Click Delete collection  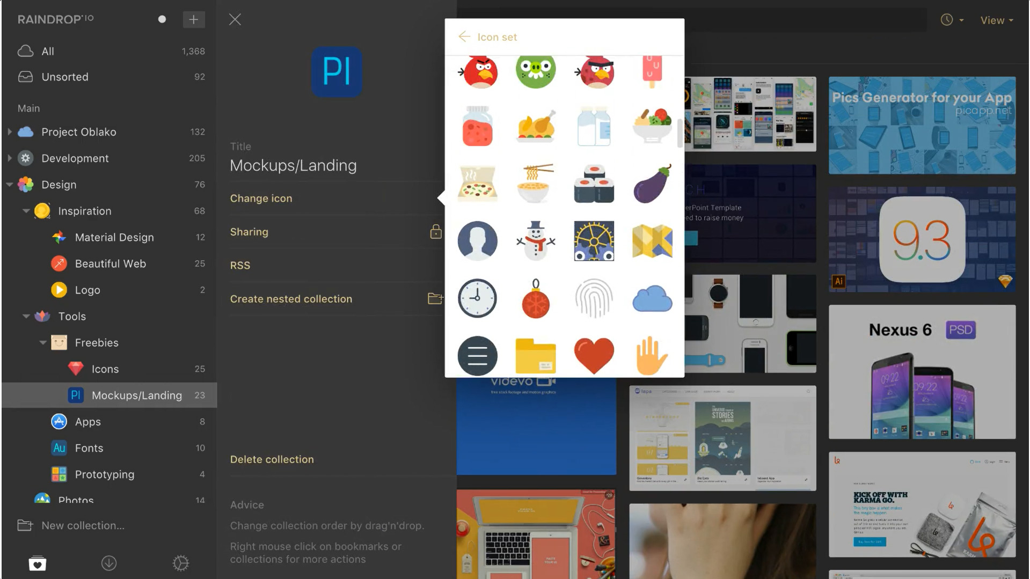[x=272, y=459]
